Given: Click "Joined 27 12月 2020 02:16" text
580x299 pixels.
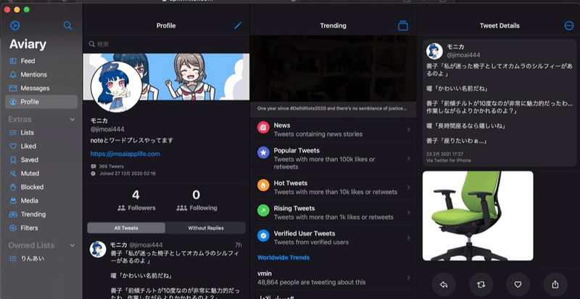Looking at the screenshot, I should pos(128,173).
